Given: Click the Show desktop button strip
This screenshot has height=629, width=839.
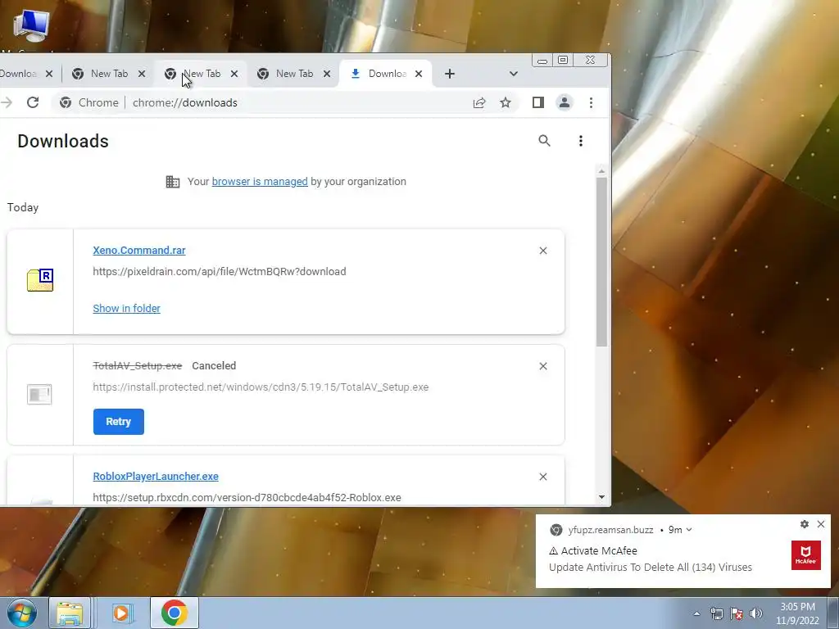Looking at the screenshot, I should point(833,613).
